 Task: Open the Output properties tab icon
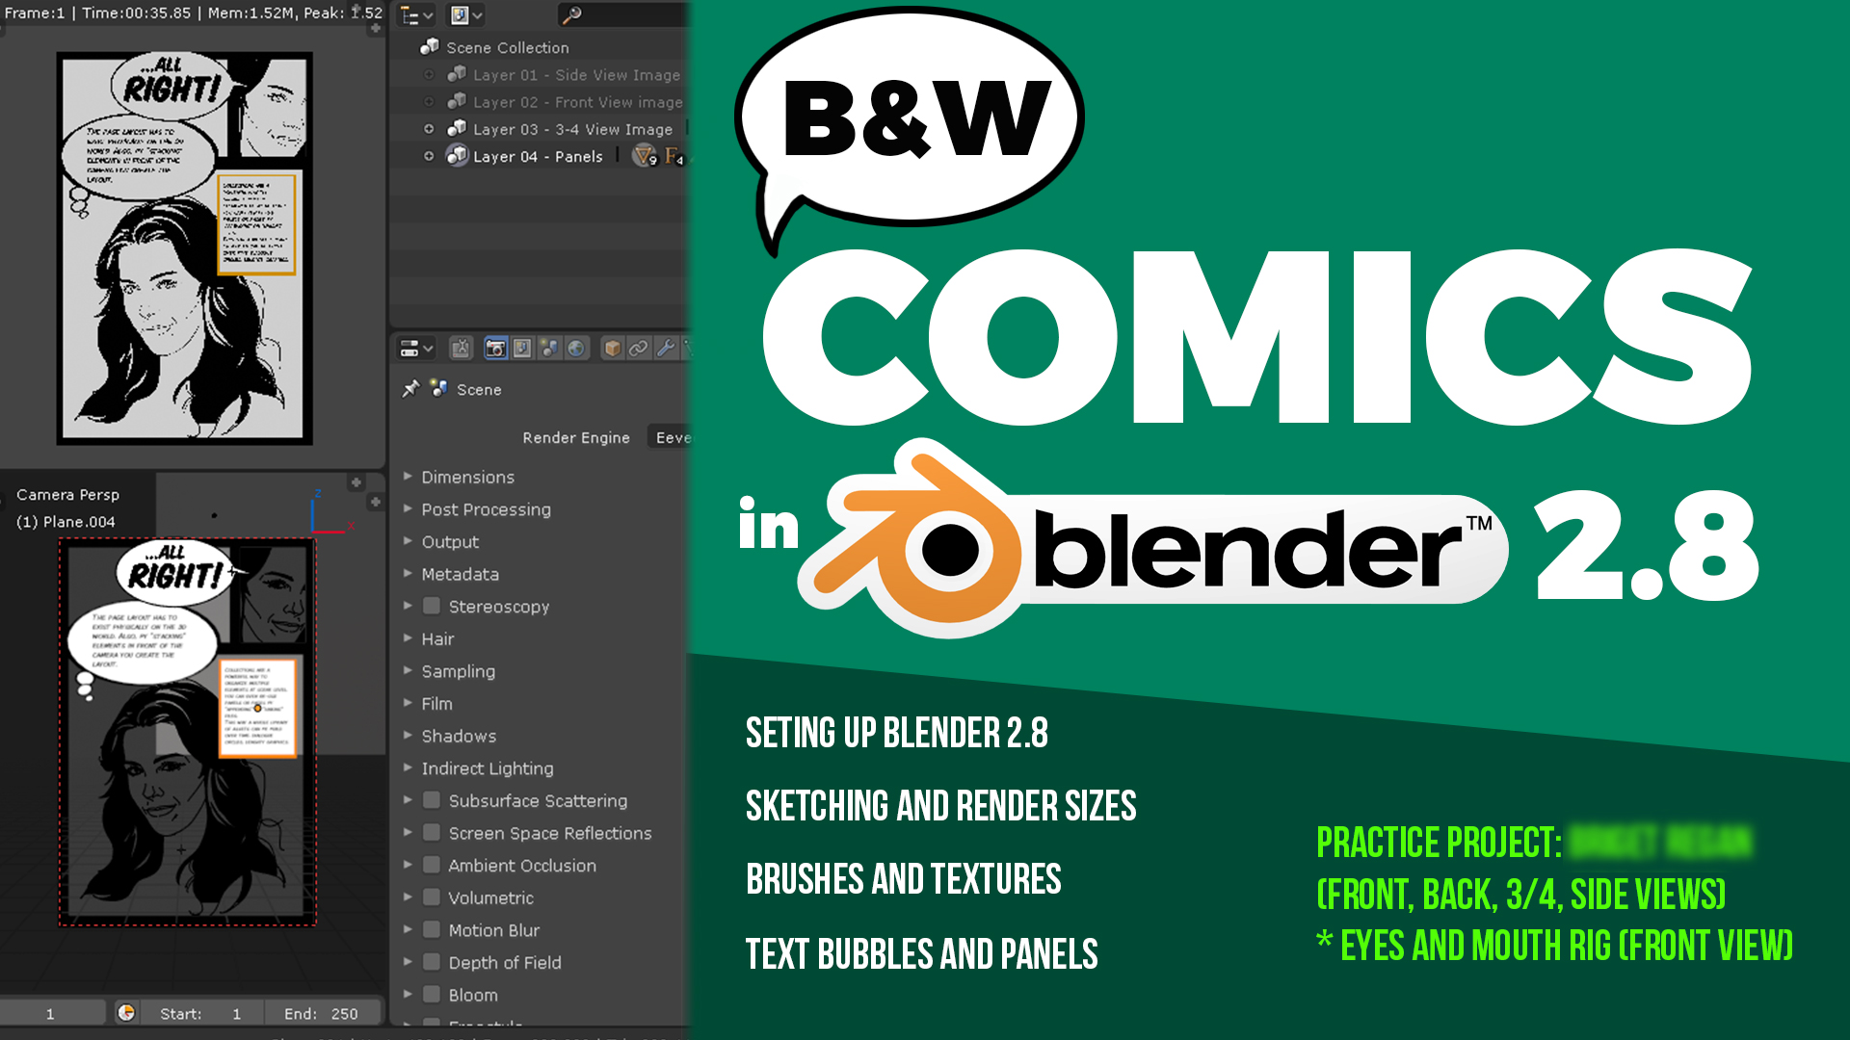pyautogui.click(x=522, y=349)
